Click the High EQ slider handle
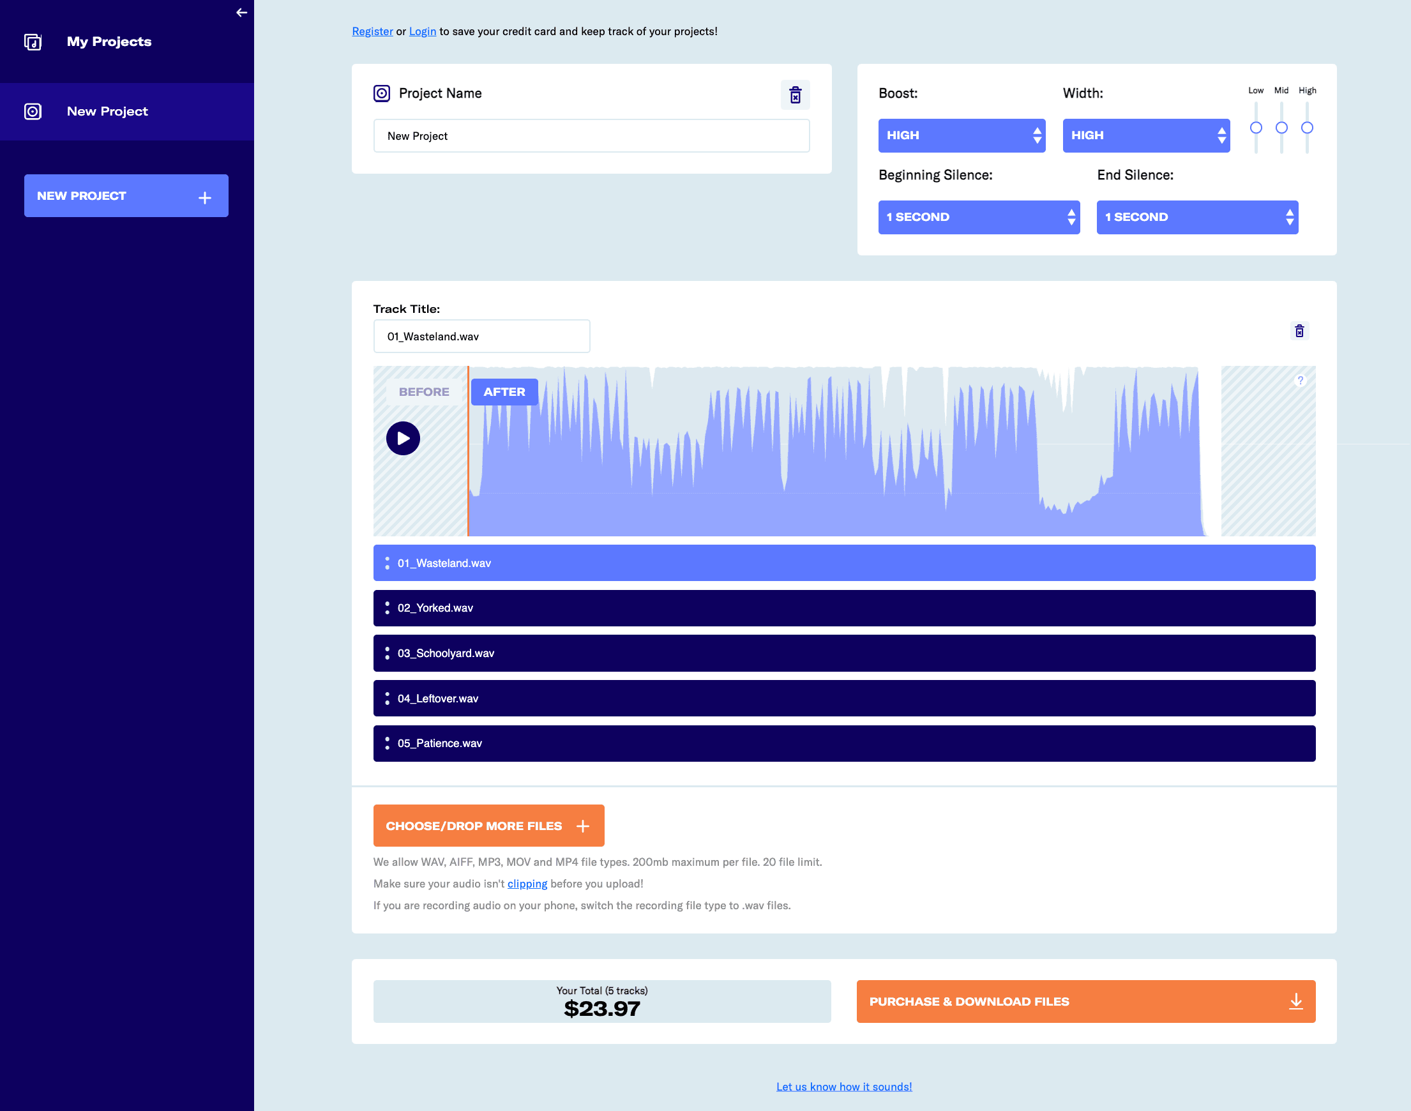The height and width of the screenshot is (1111, 1411). (1306, 128)
